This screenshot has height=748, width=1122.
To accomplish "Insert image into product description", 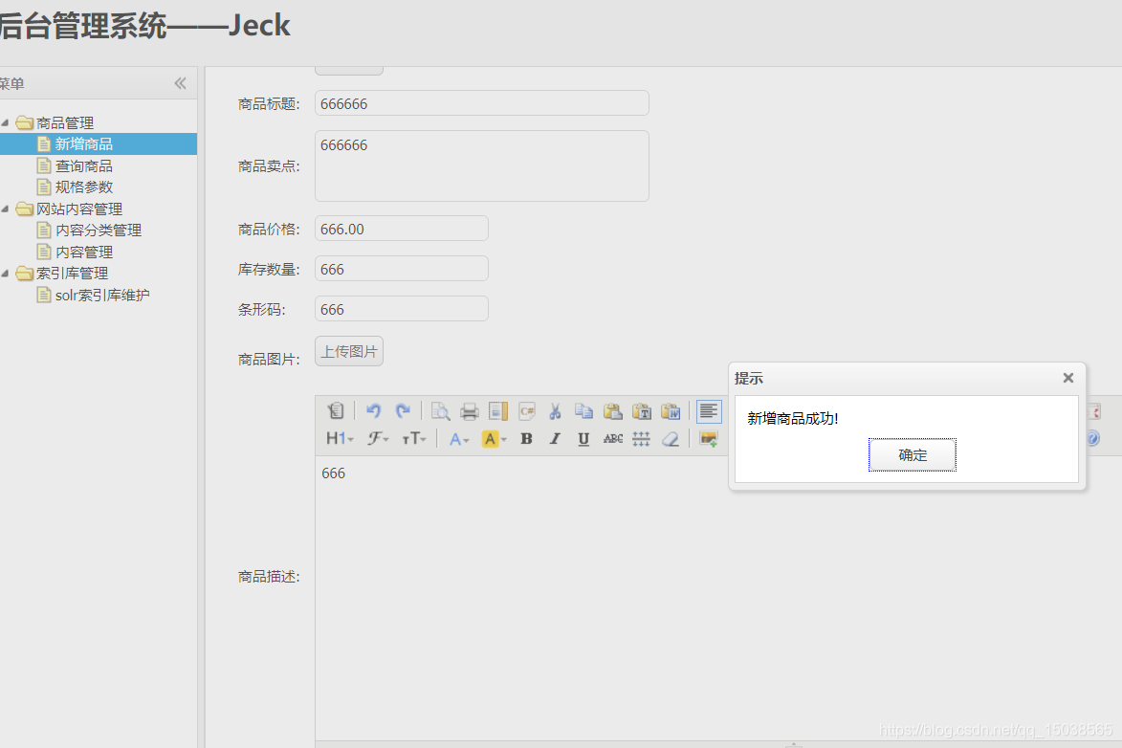I will pos(709,439).
